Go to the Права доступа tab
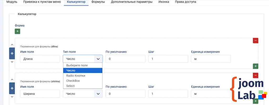This screenshot has width=269, height=105. tap(185, 2)
